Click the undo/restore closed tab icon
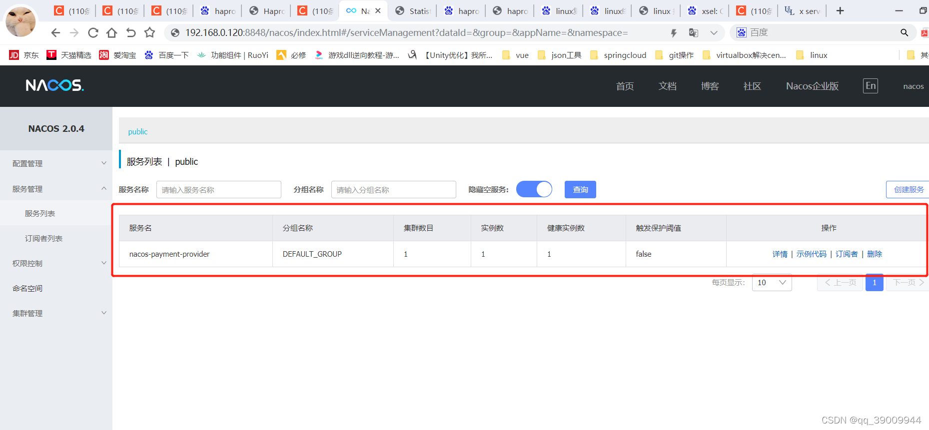This screenshot has height=430, width=929. [130, 33]
